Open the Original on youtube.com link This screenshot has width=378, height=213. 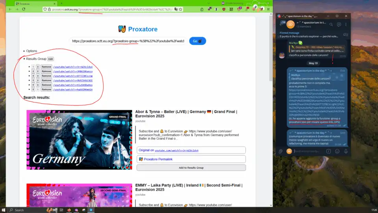coord(191,150)
